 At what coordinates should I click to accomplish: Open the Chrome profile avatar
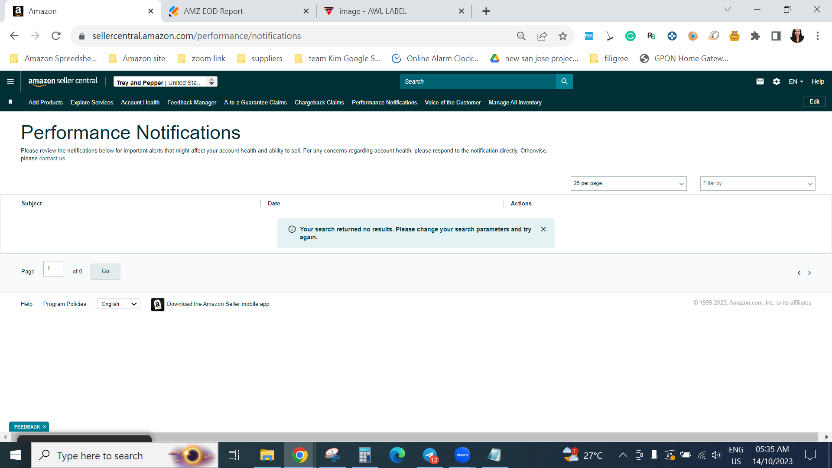(x=797, y=36)
